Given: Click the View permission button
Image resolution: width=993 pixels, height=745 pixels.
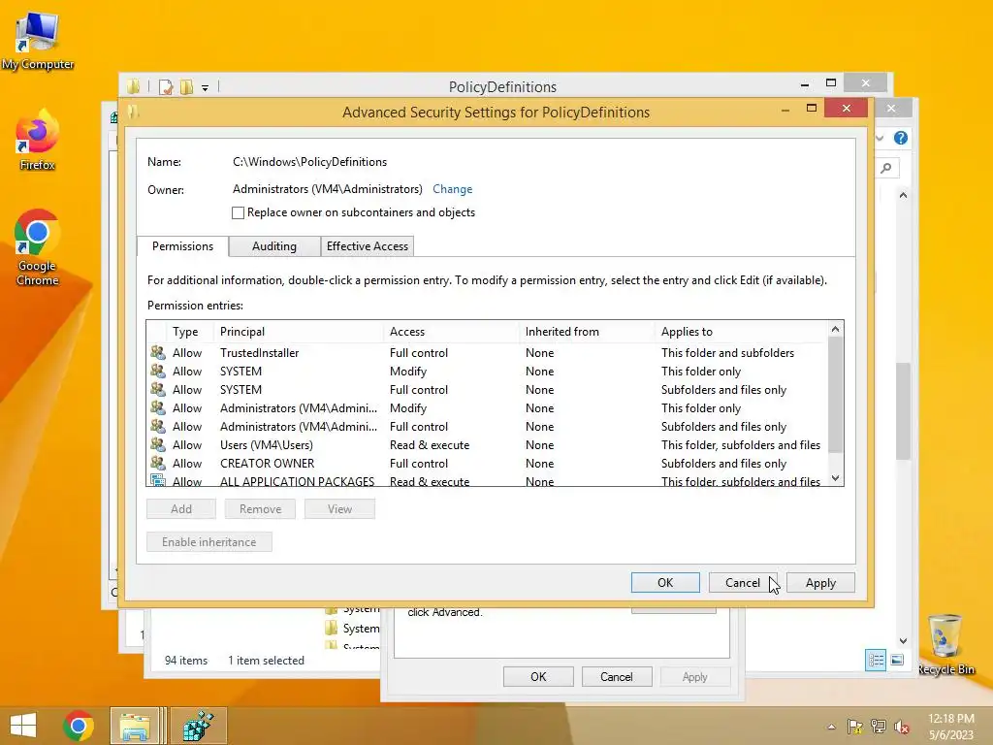Looking at the screenshot, I should tap(339, 508).
